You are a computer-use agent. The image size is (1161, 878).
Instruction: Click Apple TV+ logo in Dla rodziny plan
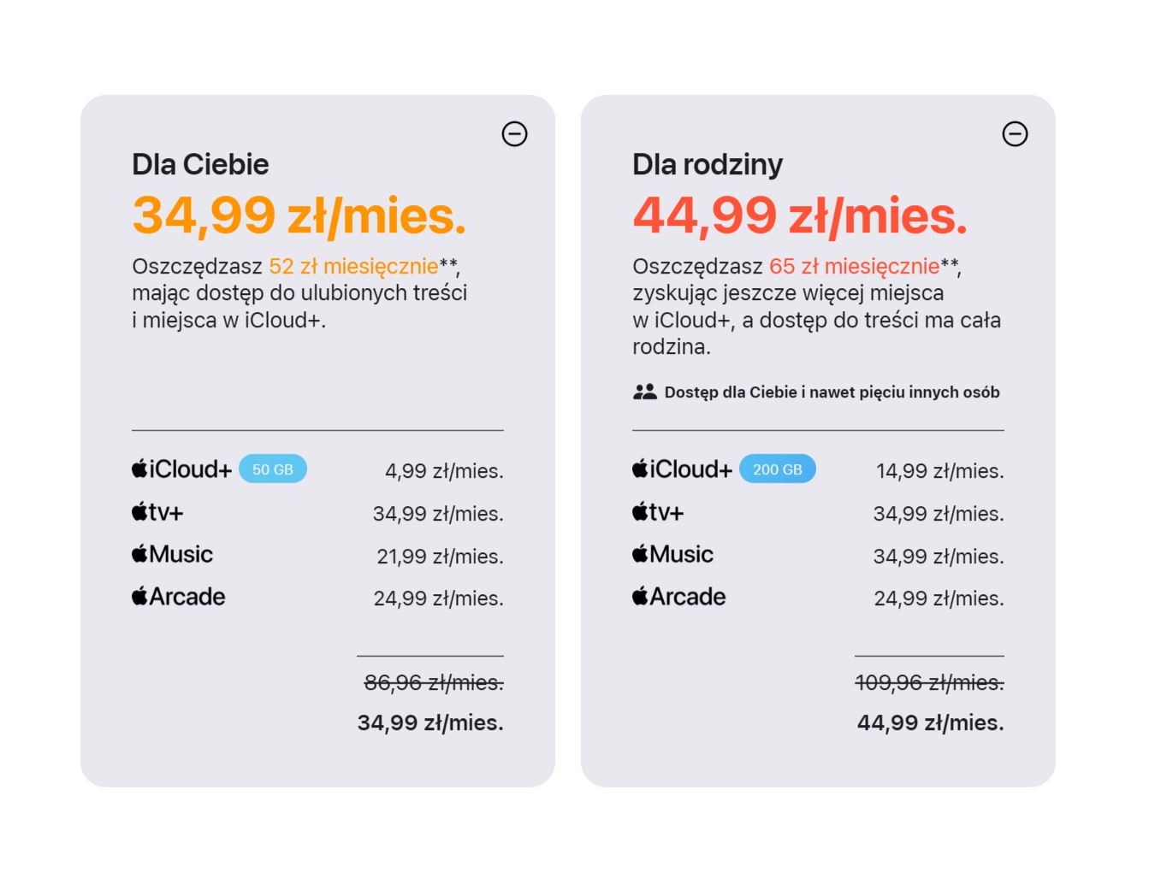(658, 512)
